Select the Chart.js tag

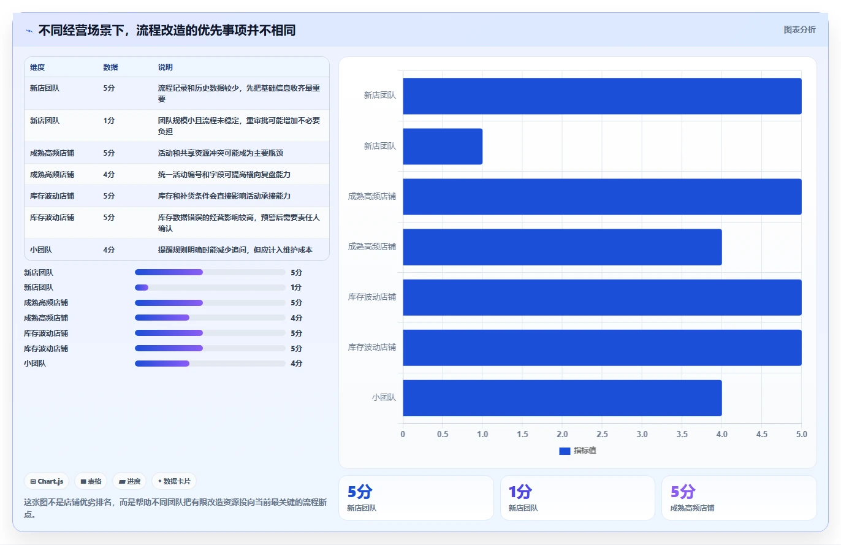tap(47, 481)
